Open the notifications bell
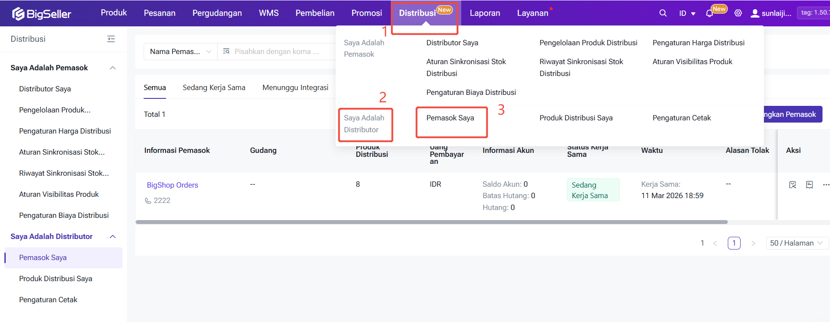The image size is (830, 322). [709, 14]
